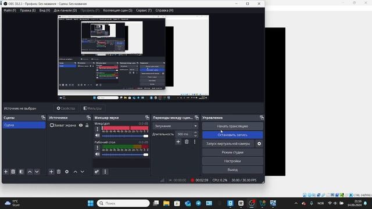Open Telegram from taskbar
The width and height of the screenshot is (372, 209).
point(198,203)
